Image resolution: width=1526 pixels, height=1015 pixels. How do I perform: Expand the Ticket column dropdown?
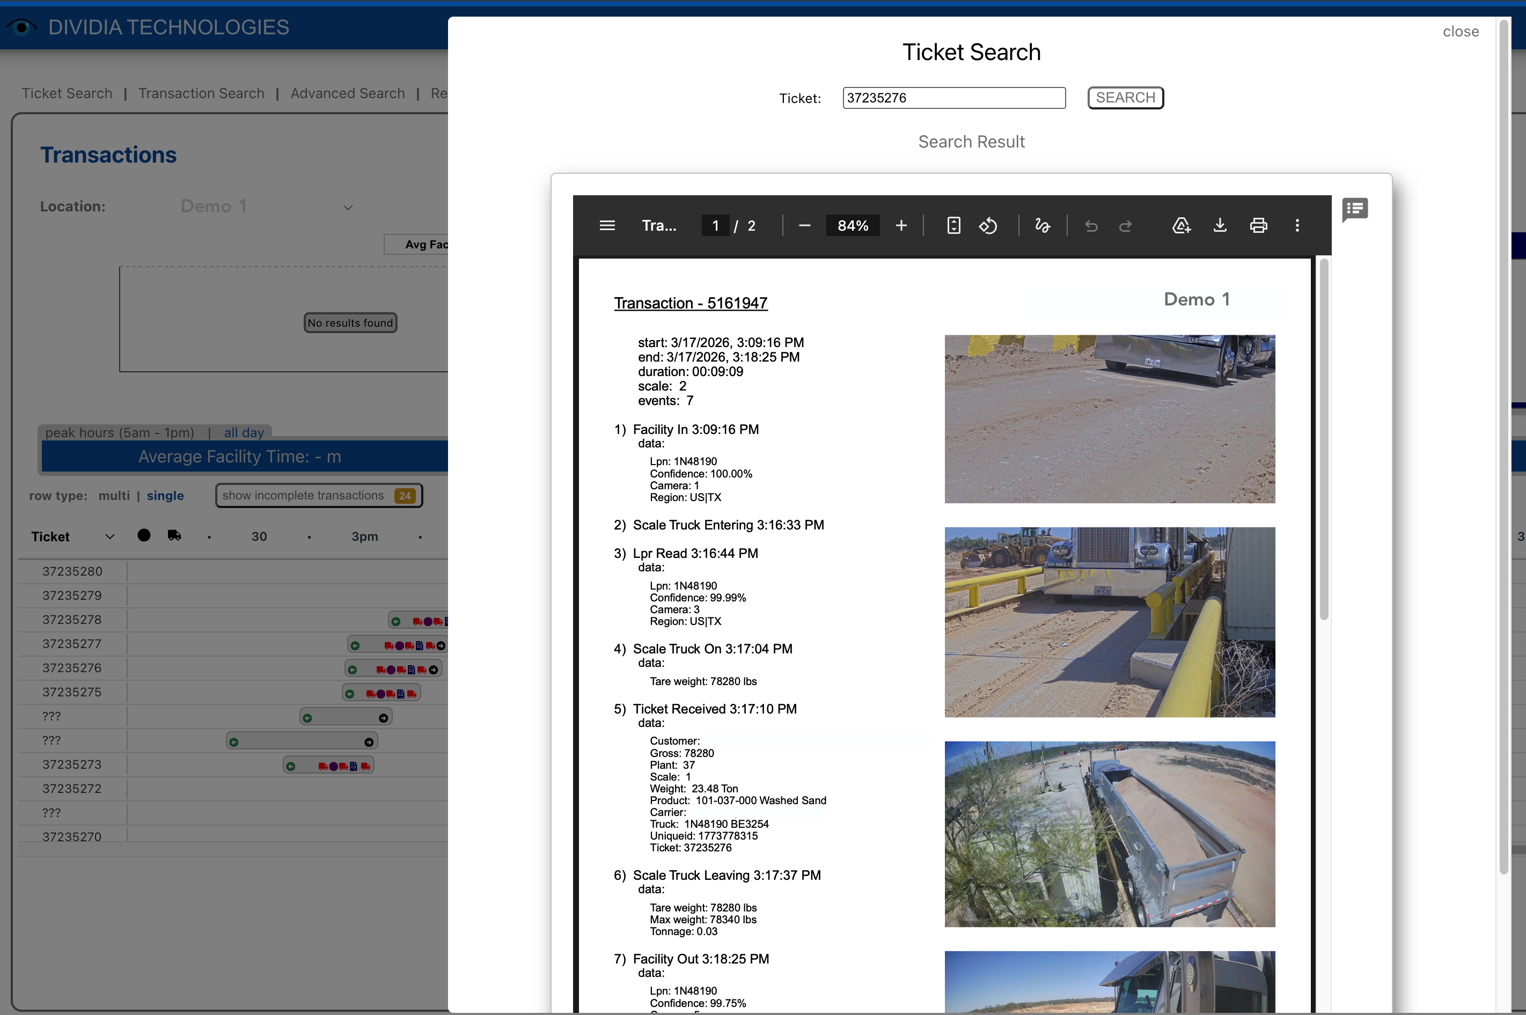(109, 536)
